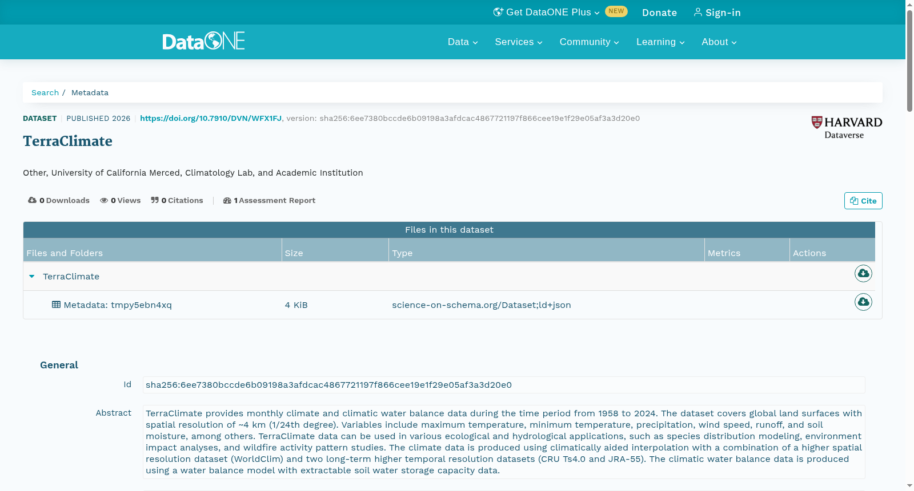This screenshot has width=914, height=491.
Task: Click the Sign-in user icon
Action: point(697,12)
